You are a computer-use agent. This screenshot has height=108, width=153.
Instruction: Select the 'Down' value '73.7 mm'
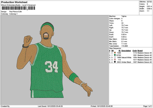coord(125,32)
